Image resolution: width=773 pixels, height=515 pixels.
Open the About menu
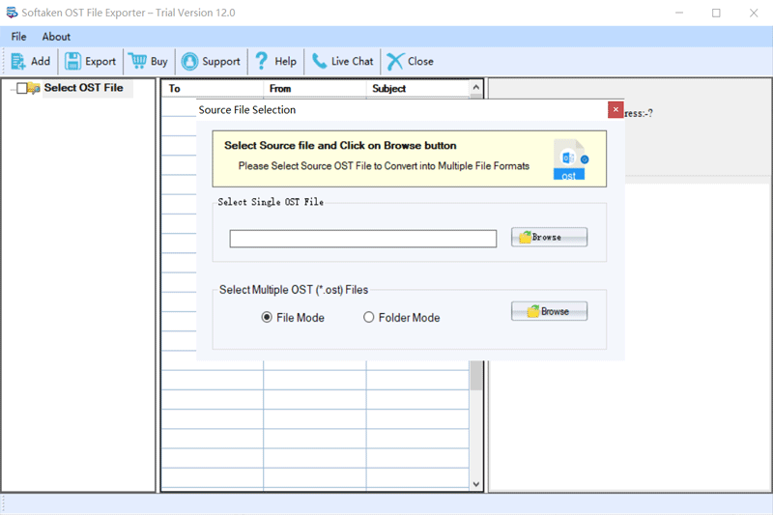coord(56,37)
